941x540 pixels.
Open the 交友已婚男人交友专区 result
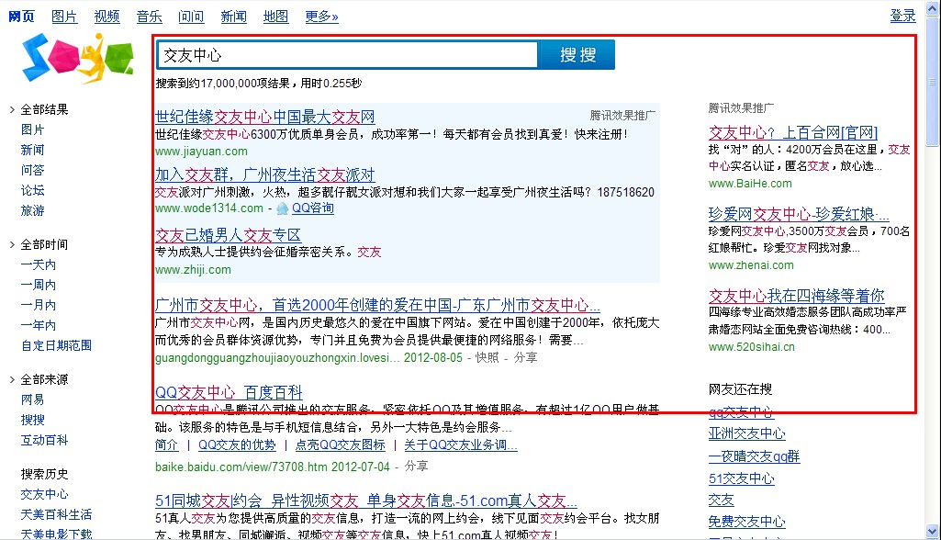228,235
